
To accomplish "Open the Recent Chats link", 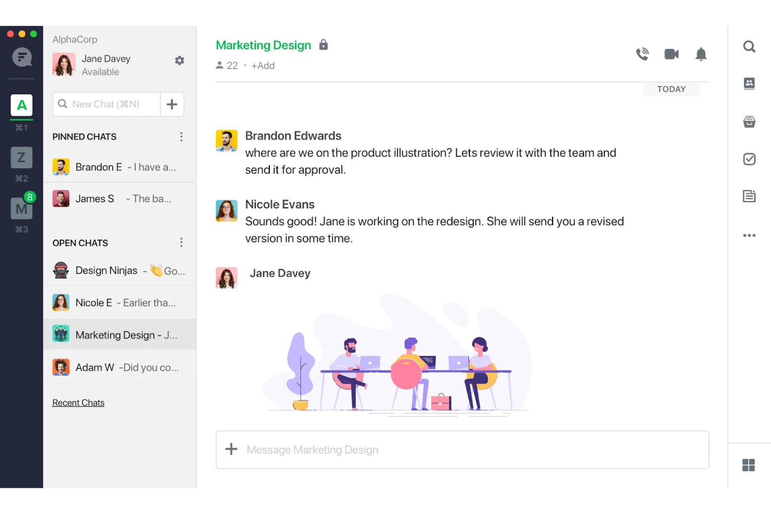I will [x=78, y=403].
